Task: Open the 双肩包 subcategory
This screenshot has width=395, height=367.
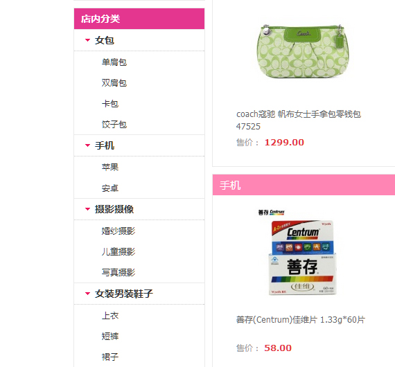Action: pyautogui.click(x=114, y=83)
